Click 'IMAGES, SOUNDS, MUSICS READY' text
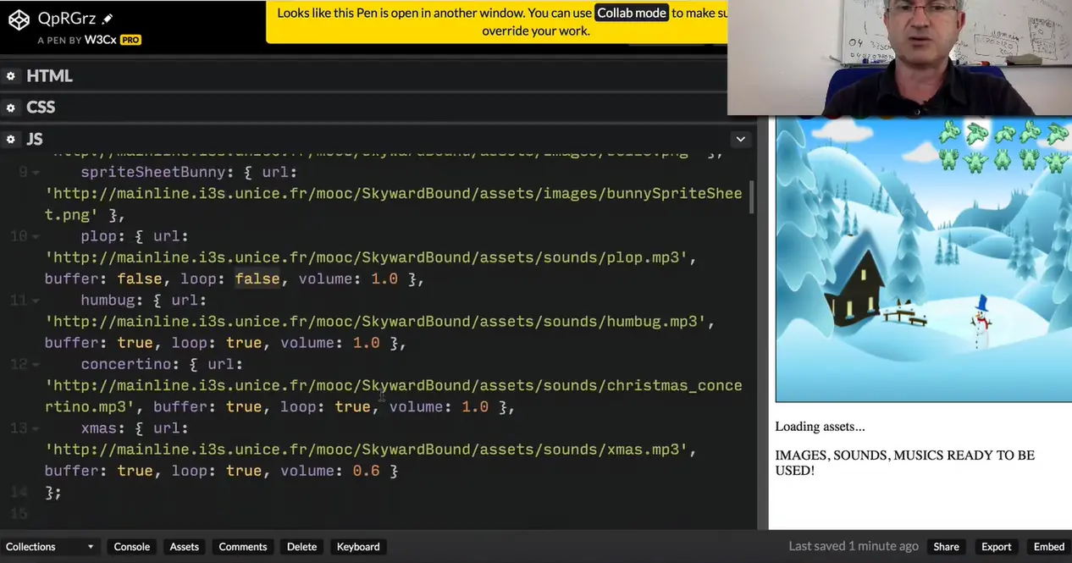The width and height of the screenshot is (1072, 563). (x=904, y=462)
